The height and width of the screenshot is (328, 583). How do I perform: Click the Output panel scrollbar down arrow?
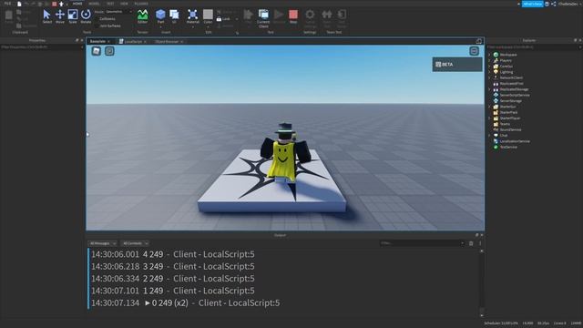point(482,315)
